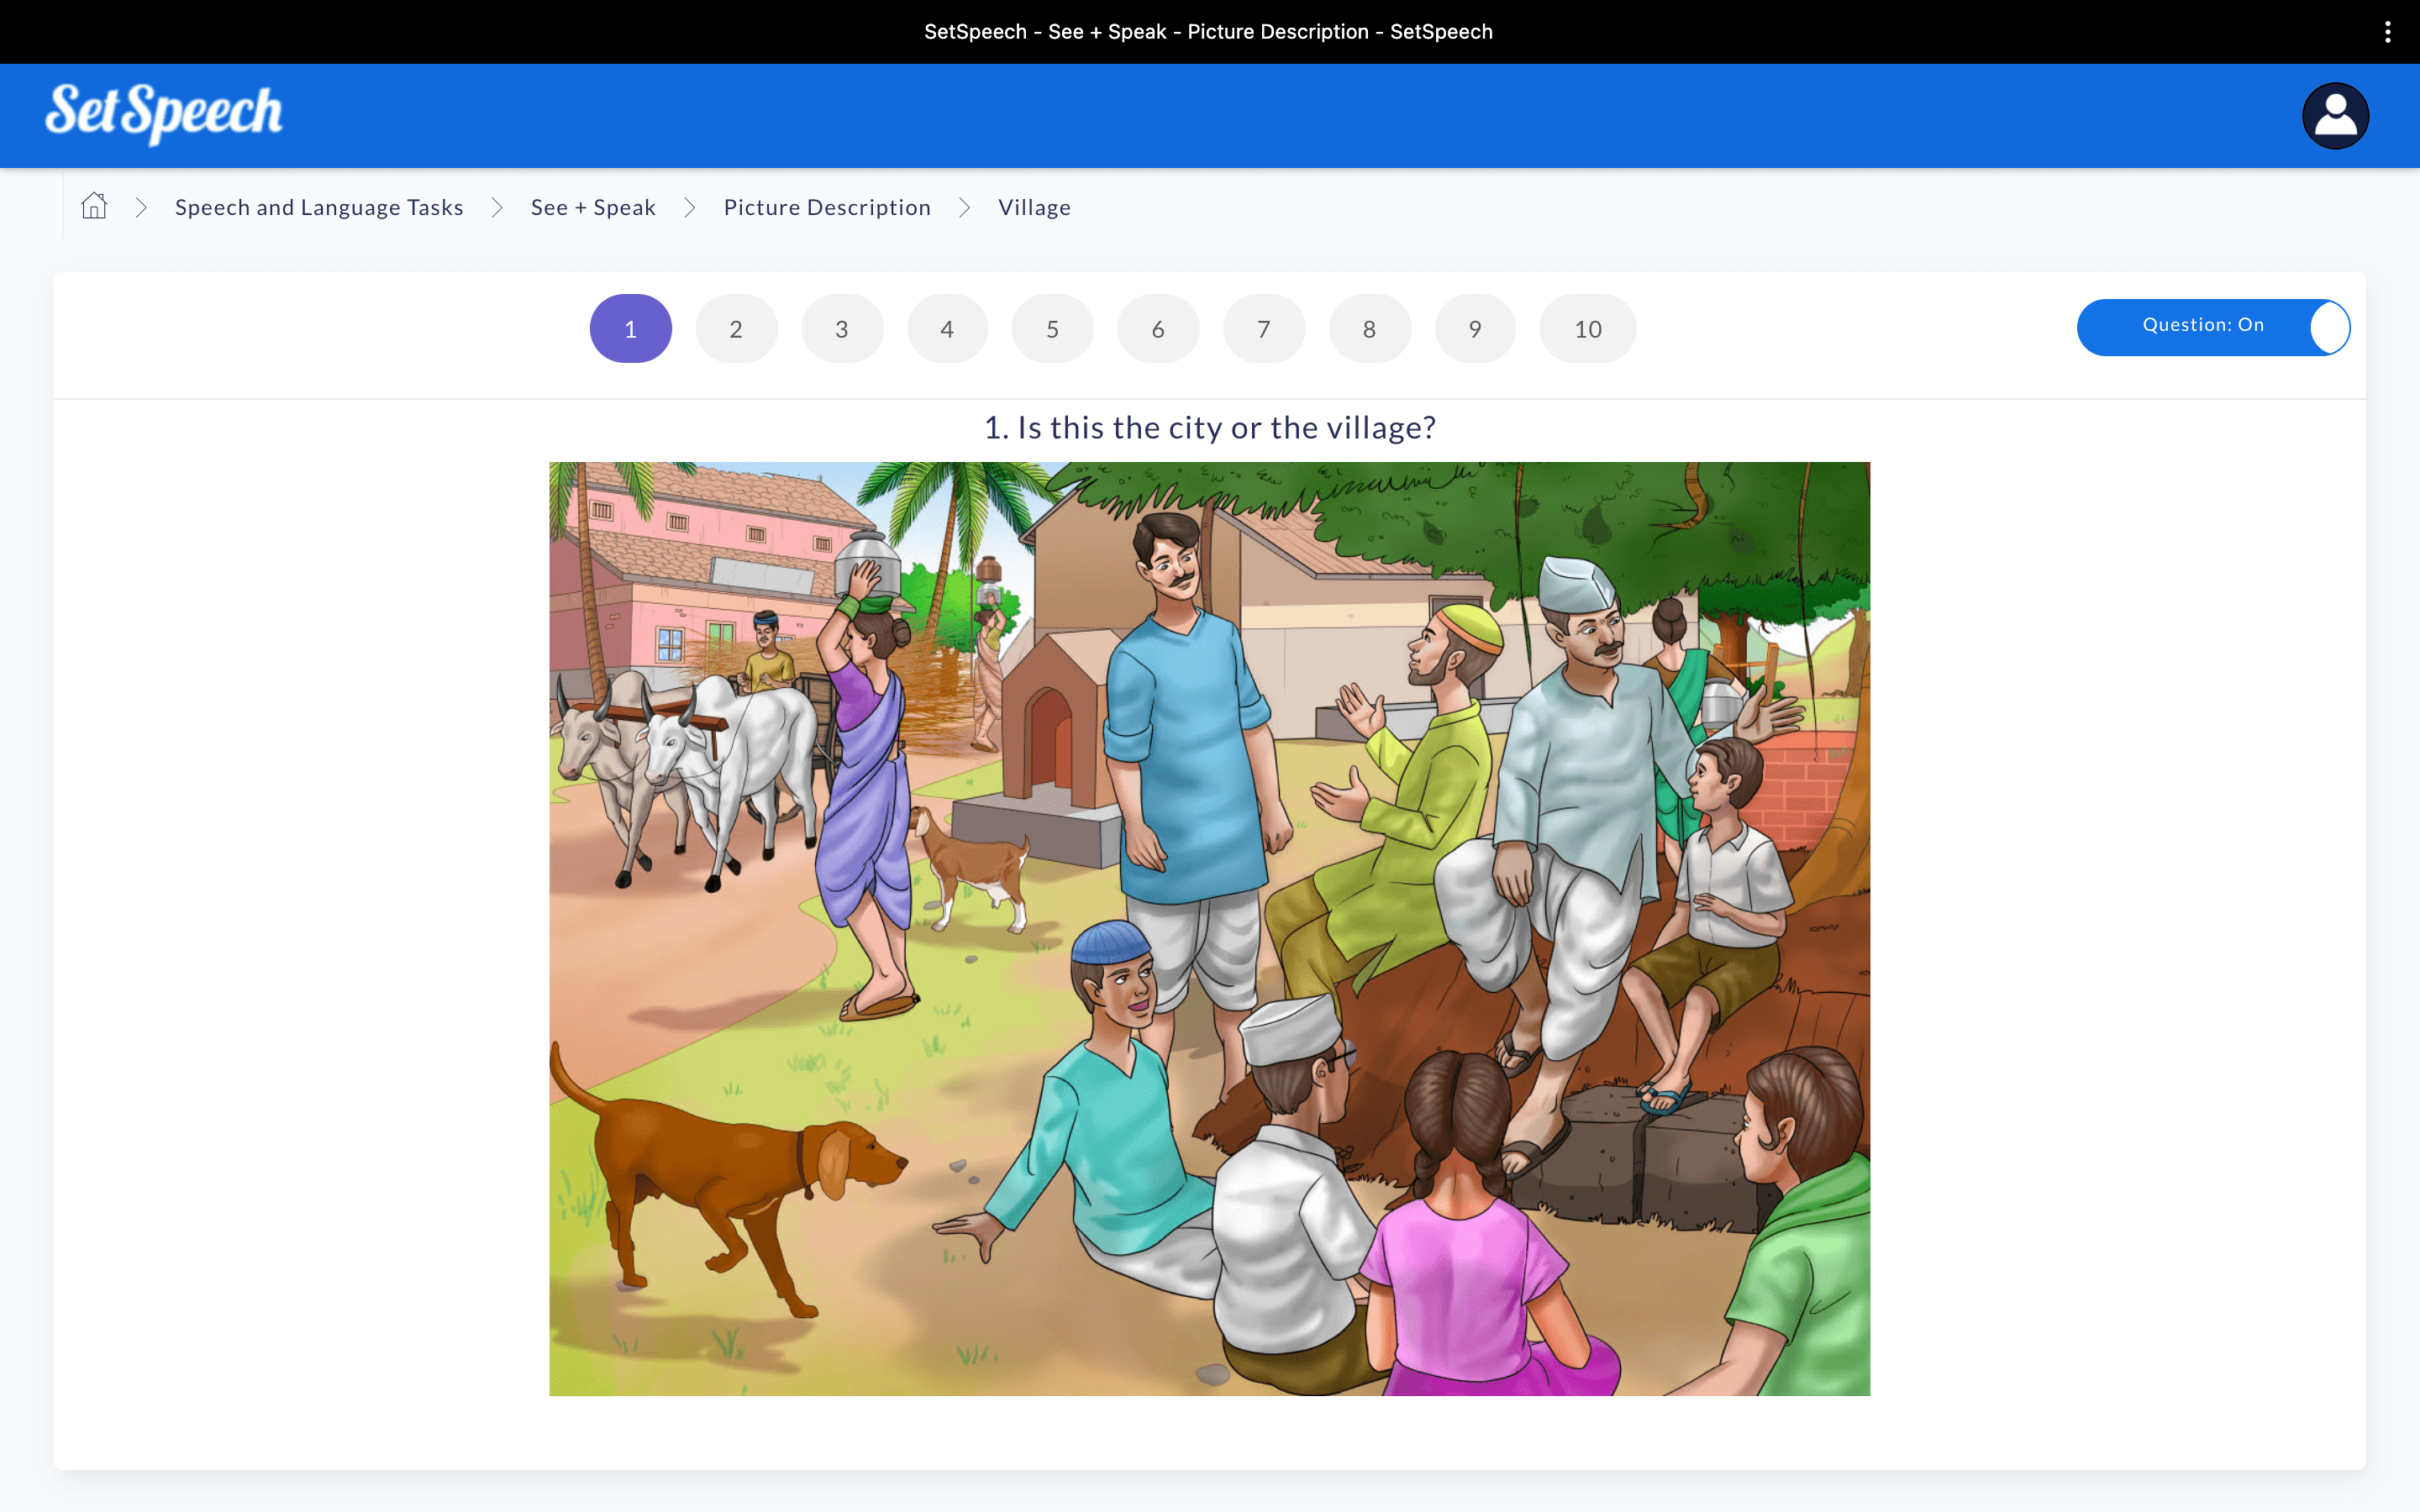Open Speech and Language Tasks breadcrumb
The image size is (2420, 1512).
point(319,207)
